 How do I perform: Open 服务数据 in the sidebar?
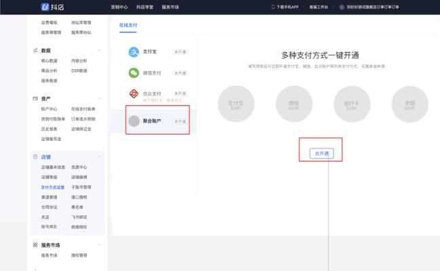[x=49, y=81]
